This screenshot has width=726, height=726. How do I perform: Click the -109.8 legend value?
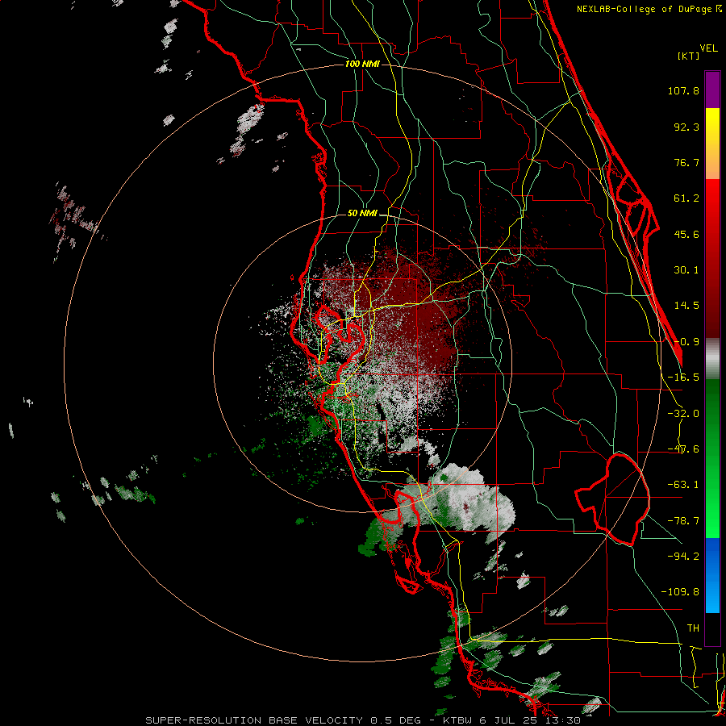click(x=680, y=592)
